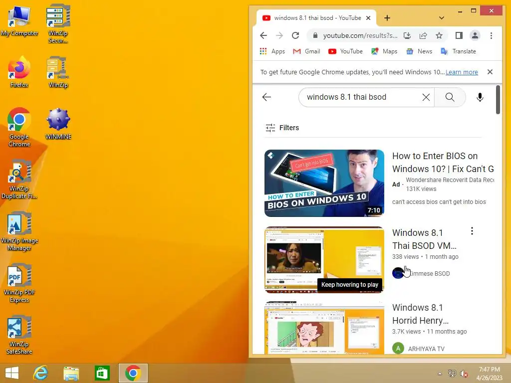511x383 pixels.
Task: Open WinZip Duplicate Finder shortcut
Action: 19,179
